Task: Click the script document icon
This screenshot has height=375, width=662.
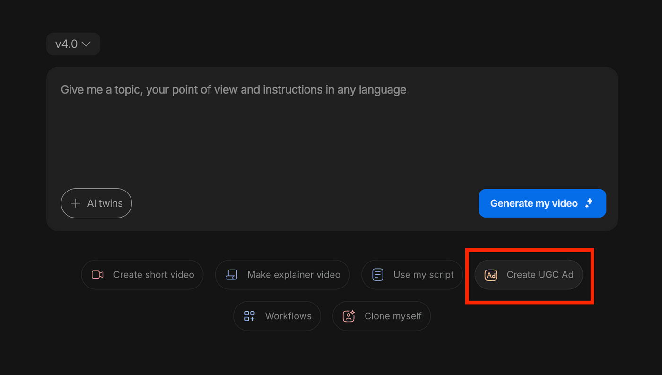Action: tap(377, 275)
